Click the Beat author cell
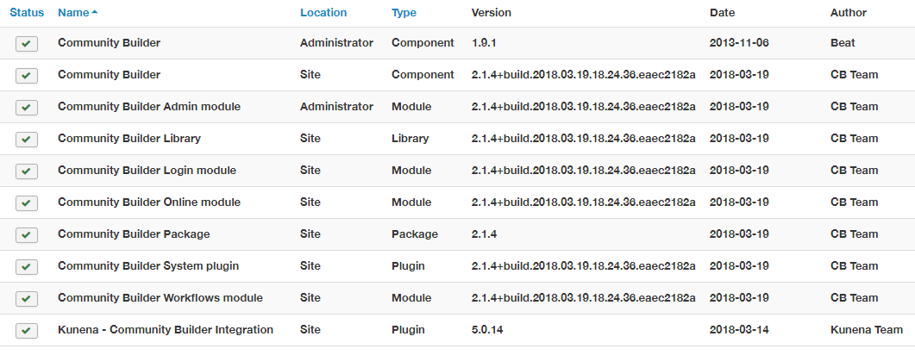The width and height of the screenshot is (915, 355). [842, 43]
